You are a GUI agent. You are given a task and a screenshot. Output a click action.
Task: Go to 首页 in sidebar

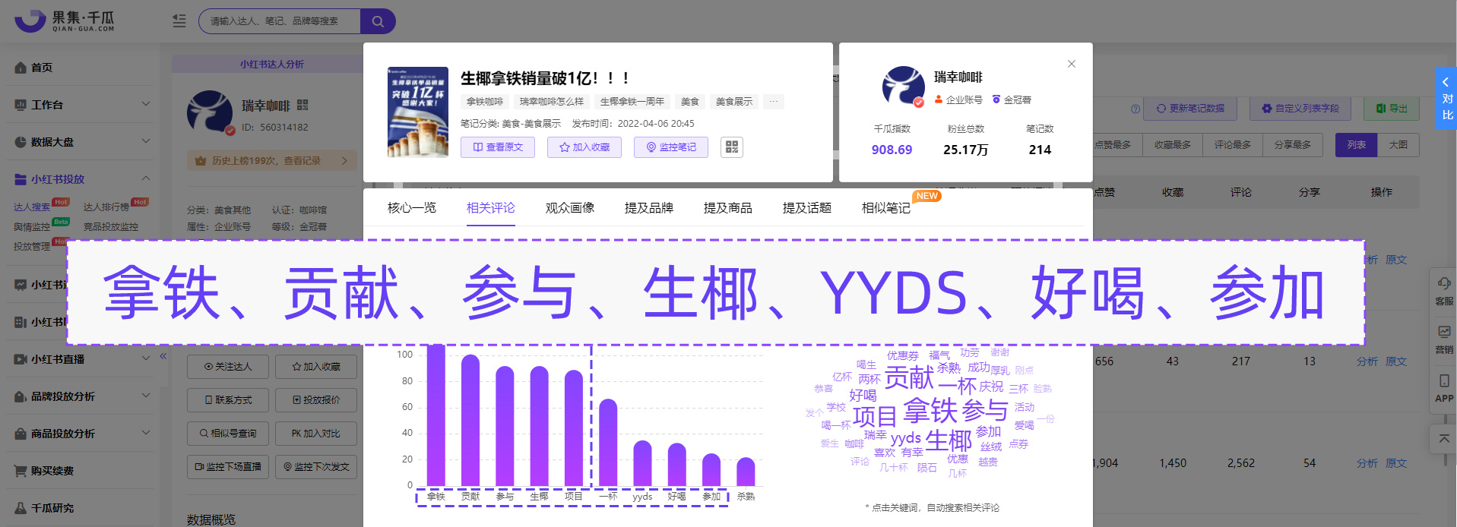pos(43,68)
